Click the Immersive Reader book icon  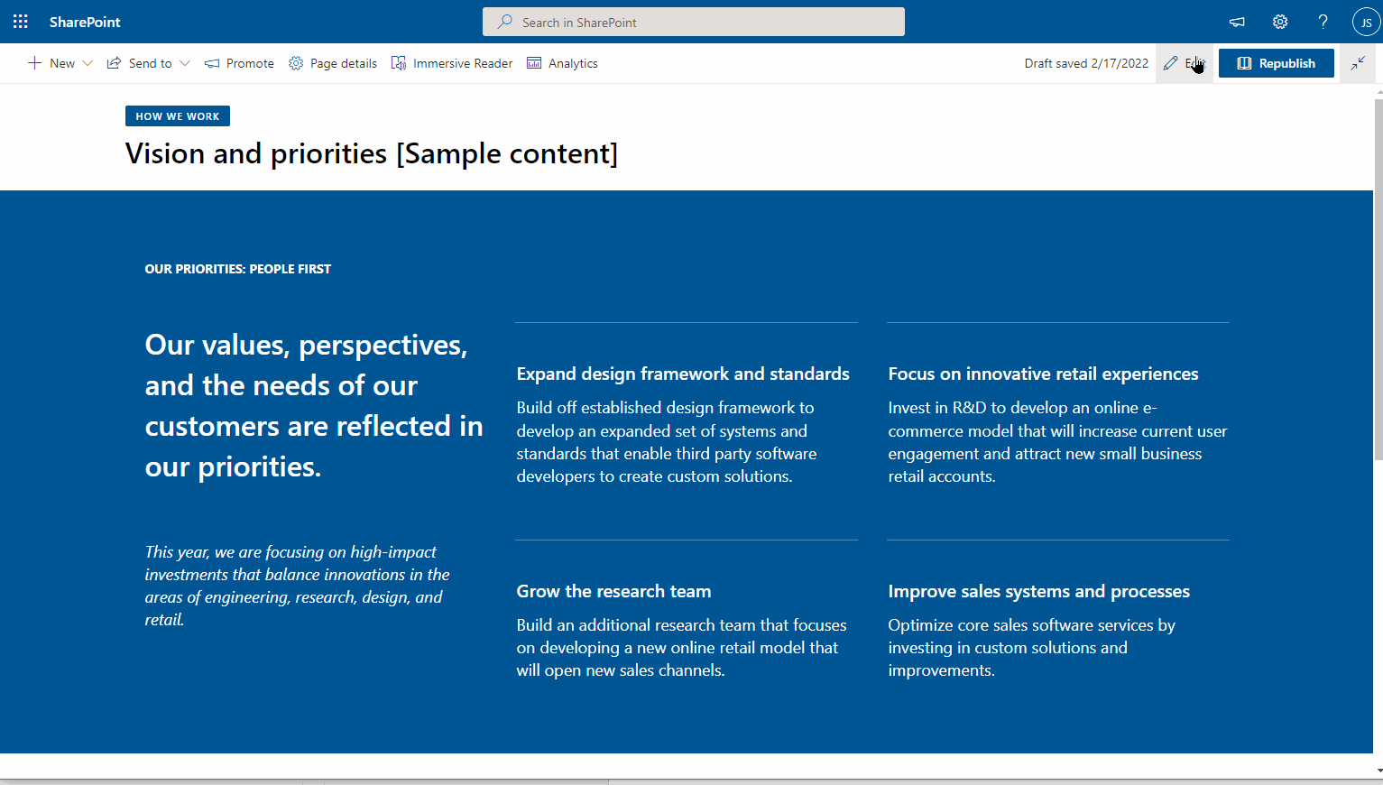pyautogui.click(x=399, y=62)
